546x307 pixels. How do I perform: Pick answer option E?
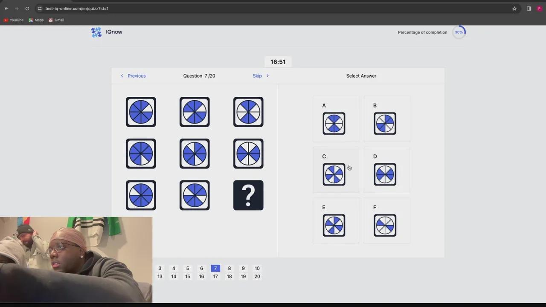336,221
